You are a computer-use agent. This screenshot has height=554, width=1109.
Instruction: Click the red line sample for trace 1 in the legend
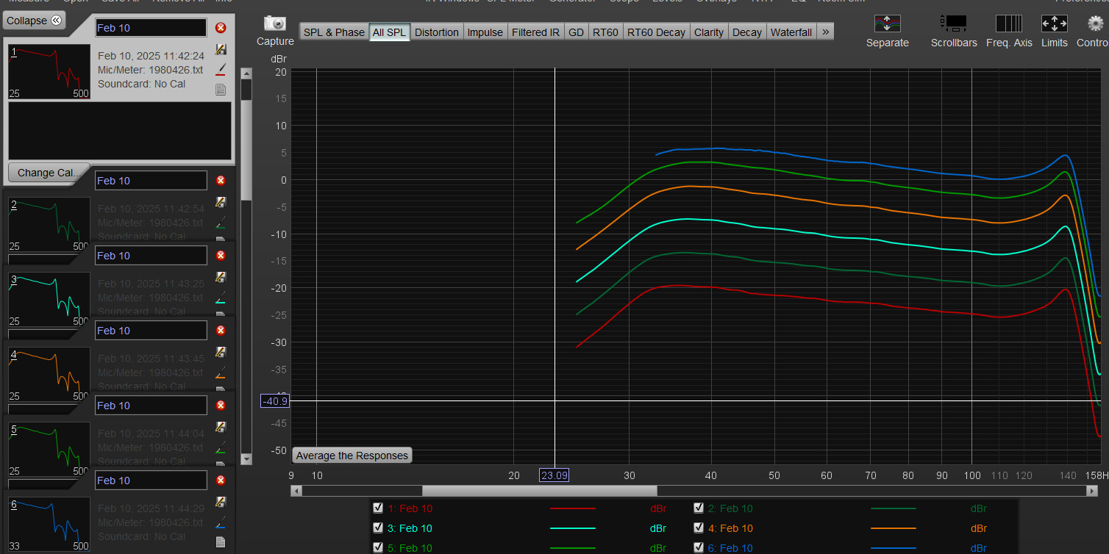572,508
